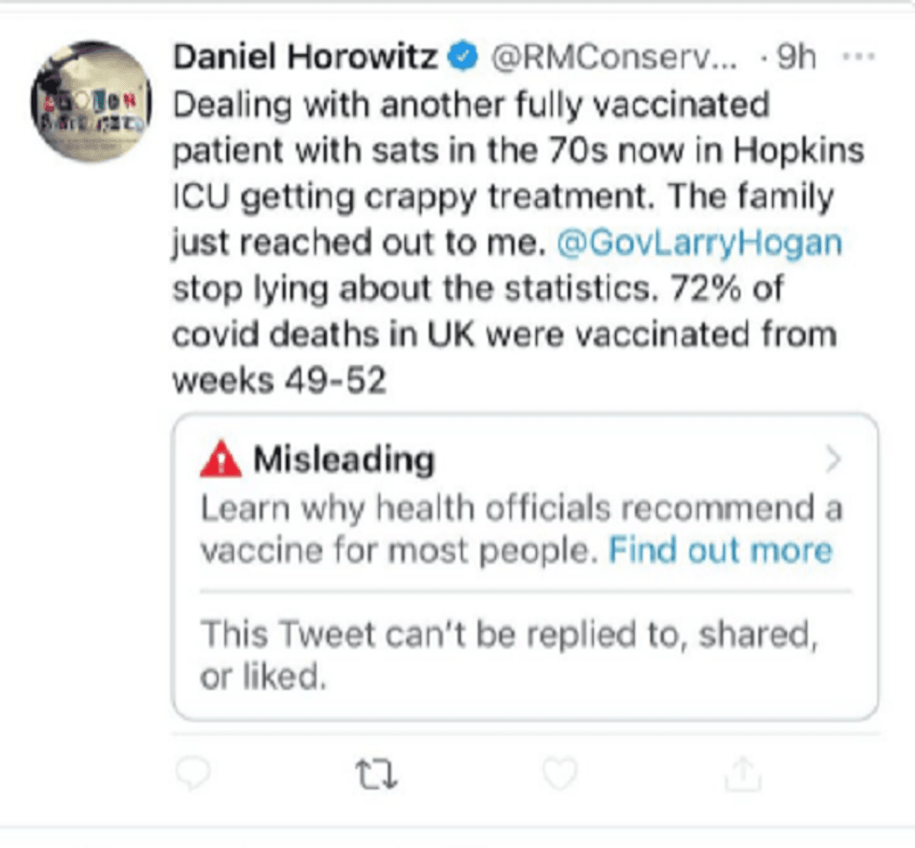Click the 'This Tweet can't be replied to' notice
The image size is (915, 848).
click(x=508, y=635)
